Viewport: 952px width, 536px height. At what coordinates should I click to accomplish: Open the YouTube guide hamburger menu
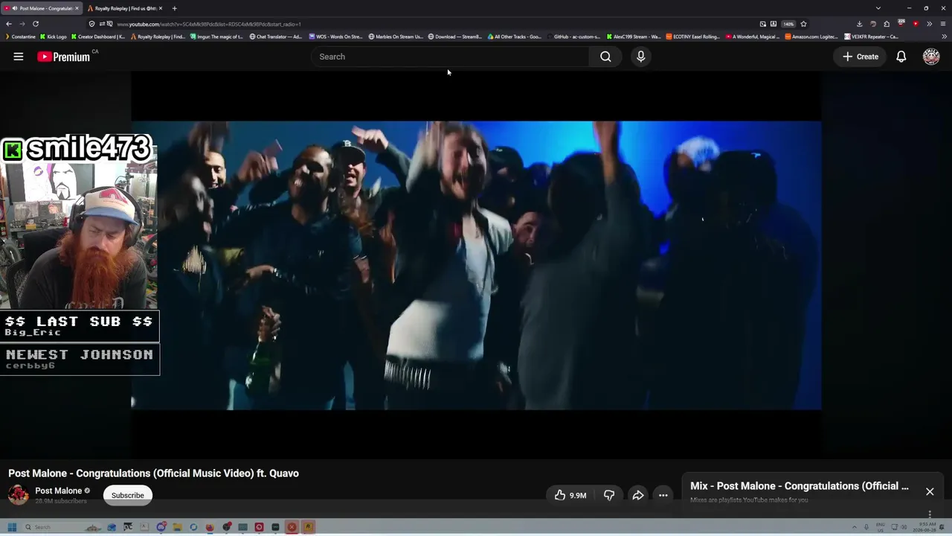19,57
